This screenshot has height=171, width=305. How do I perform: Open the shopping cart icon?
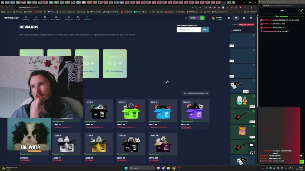[x=236, y=18]
